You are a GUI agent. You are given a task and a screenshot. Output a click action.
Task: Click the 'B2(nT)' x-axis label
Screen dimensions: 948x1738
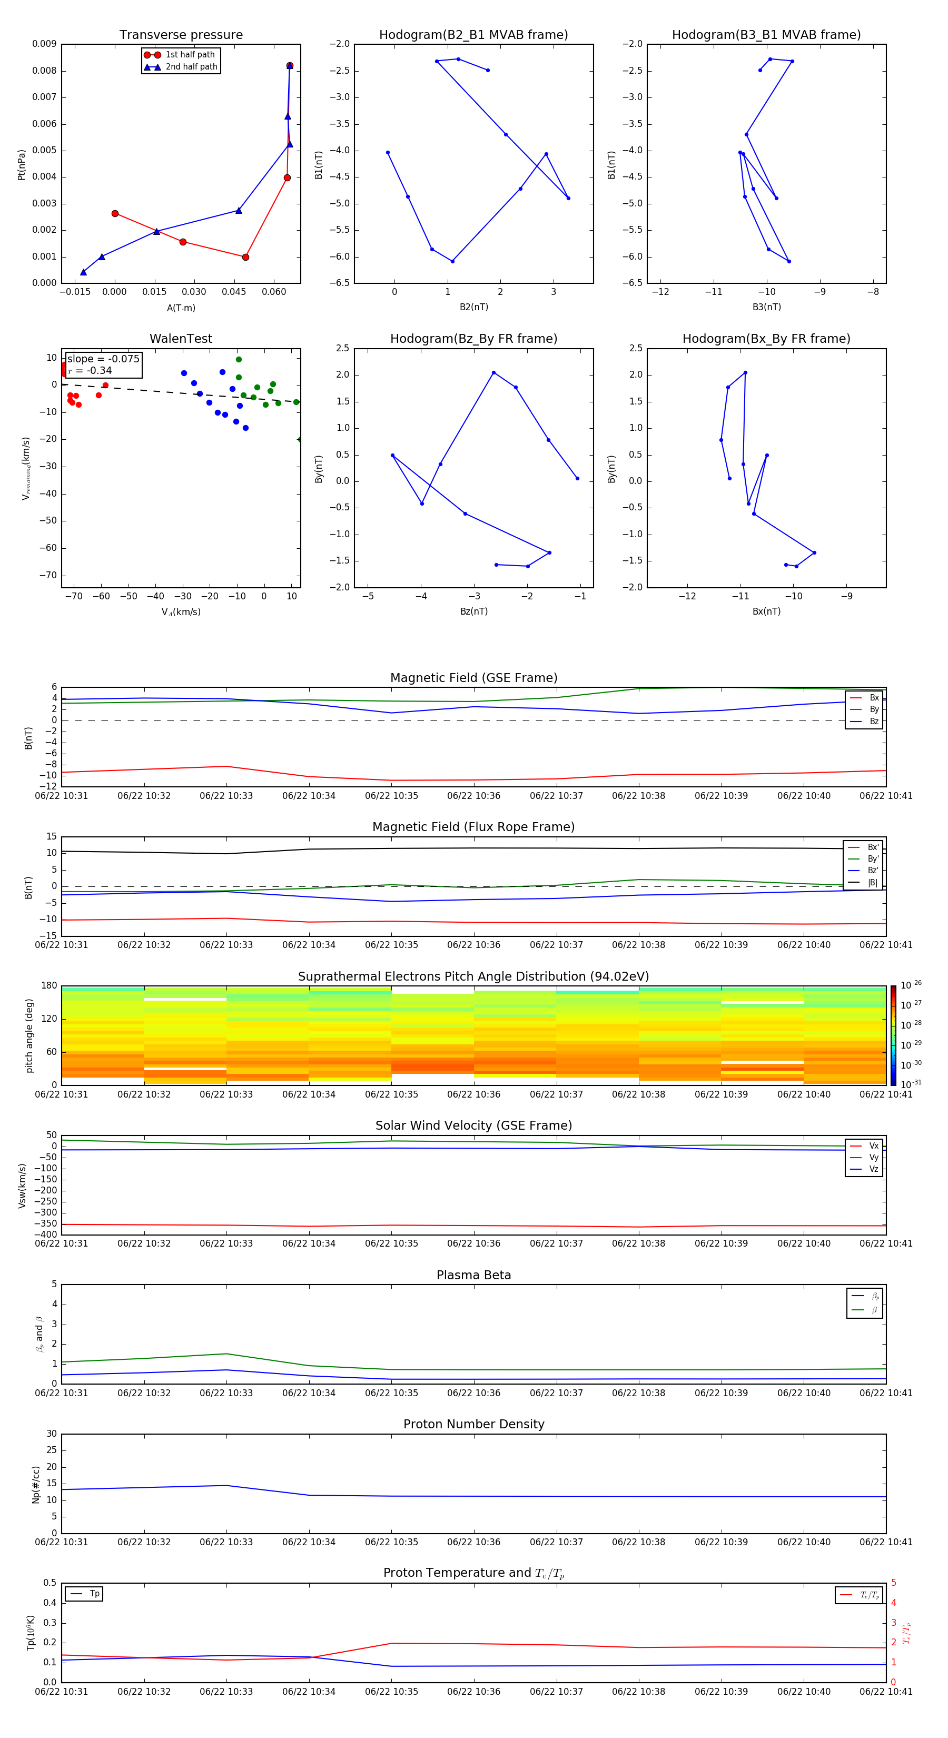[x=473, y=307]
